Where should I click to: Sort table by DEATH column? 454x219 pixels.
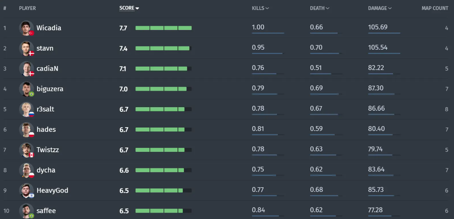click(319, 8)
